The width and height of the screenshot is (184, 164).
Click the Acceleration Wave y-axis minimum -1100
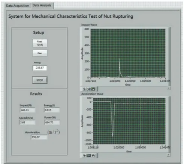[88, 144]
